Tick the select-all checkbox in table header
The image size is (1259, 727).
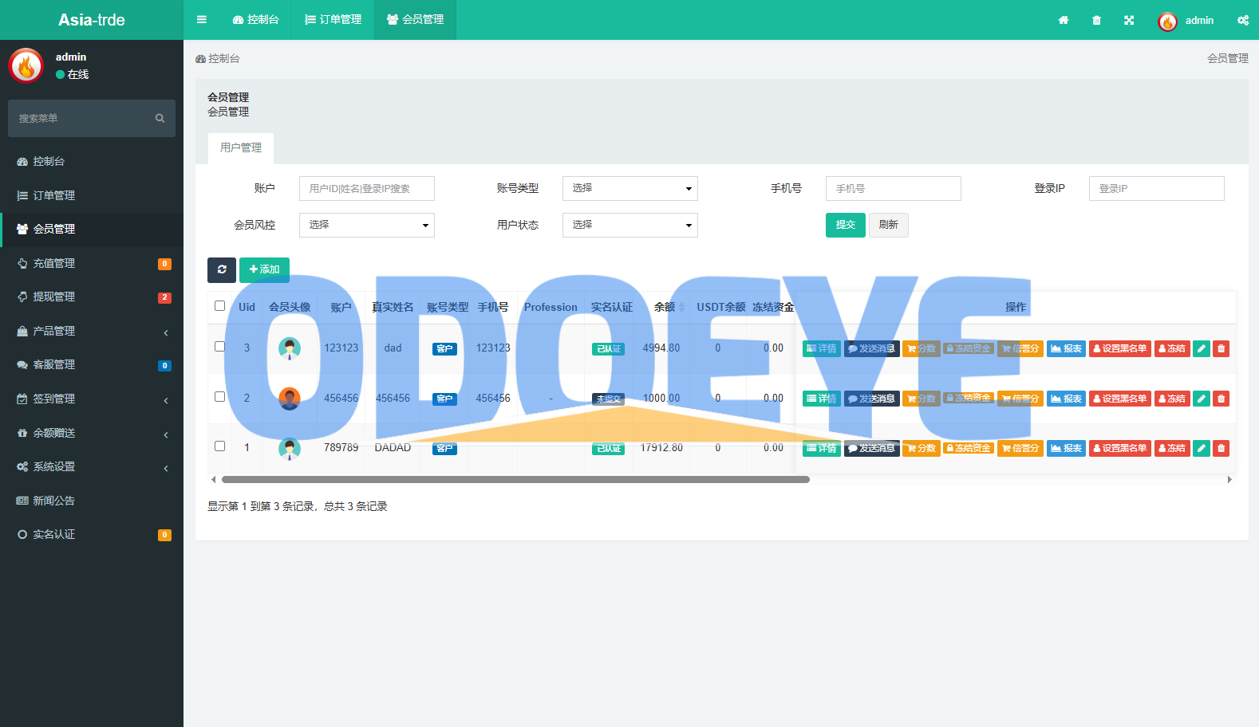(x=219, y=306)
